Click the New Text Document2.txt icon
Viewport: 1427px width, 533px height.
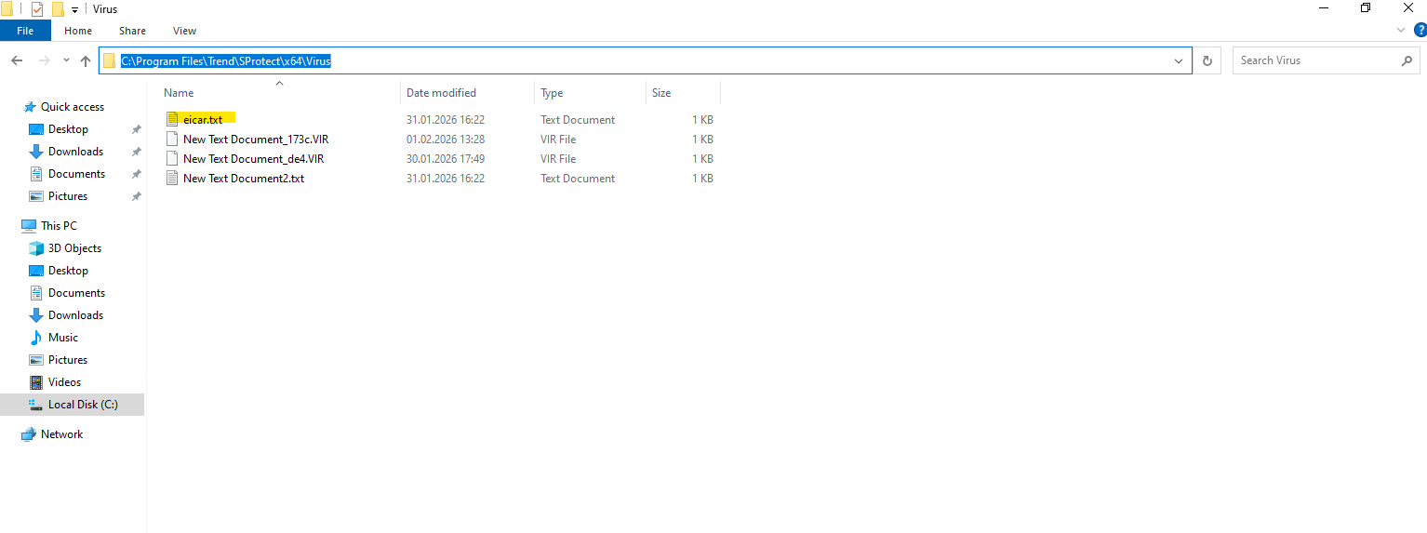point(171,179)
